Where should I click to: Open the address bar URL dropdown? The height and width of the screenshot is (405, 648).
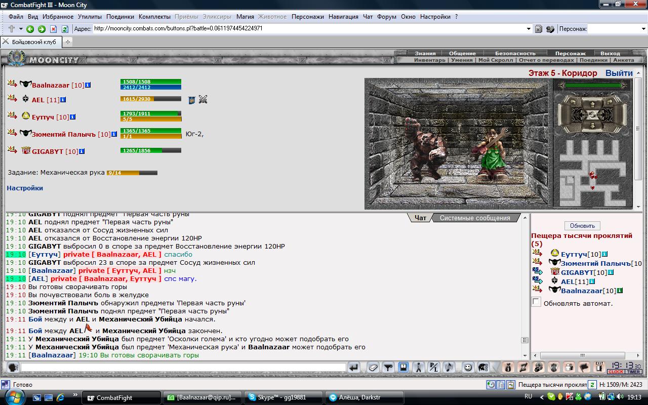(529, 29)
